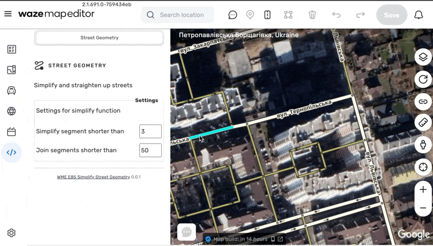Undo last edit with undo arrow
Viewport: 433px width, 246px height.
(336, 15)
